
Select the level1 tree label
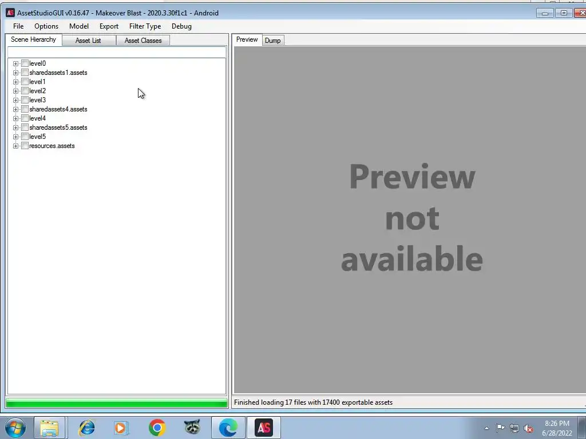[x=37, y=82]
